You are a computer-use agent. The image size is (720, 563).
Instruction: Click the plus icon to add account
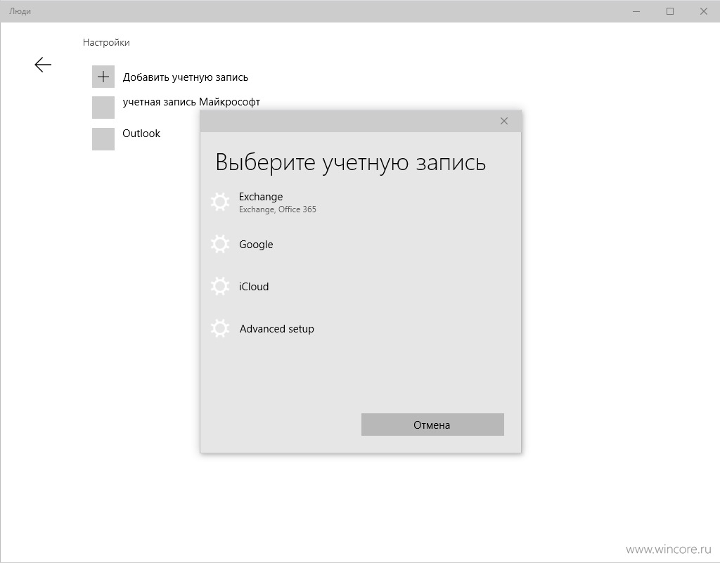(103, 76)
